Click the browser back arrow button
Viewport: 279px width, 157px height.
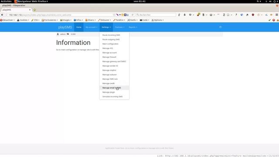(2, 15)
